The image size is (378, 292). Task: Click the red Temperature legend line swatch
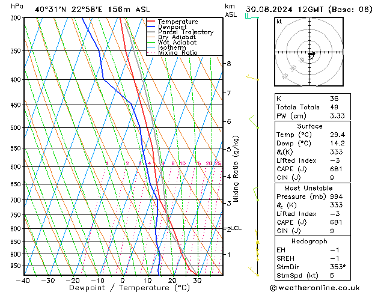pos(151,21)
